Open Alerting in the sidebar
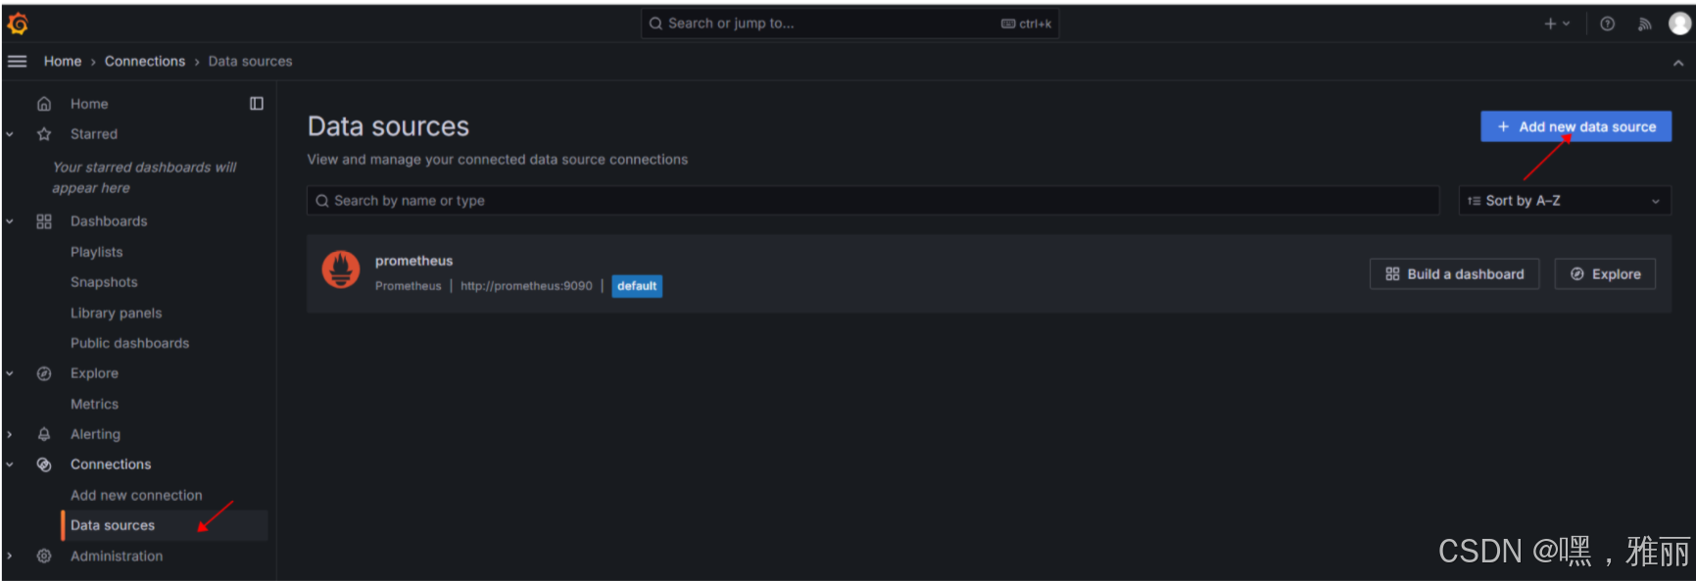This screenshot has height=581, width=1696. coord(95,434)
